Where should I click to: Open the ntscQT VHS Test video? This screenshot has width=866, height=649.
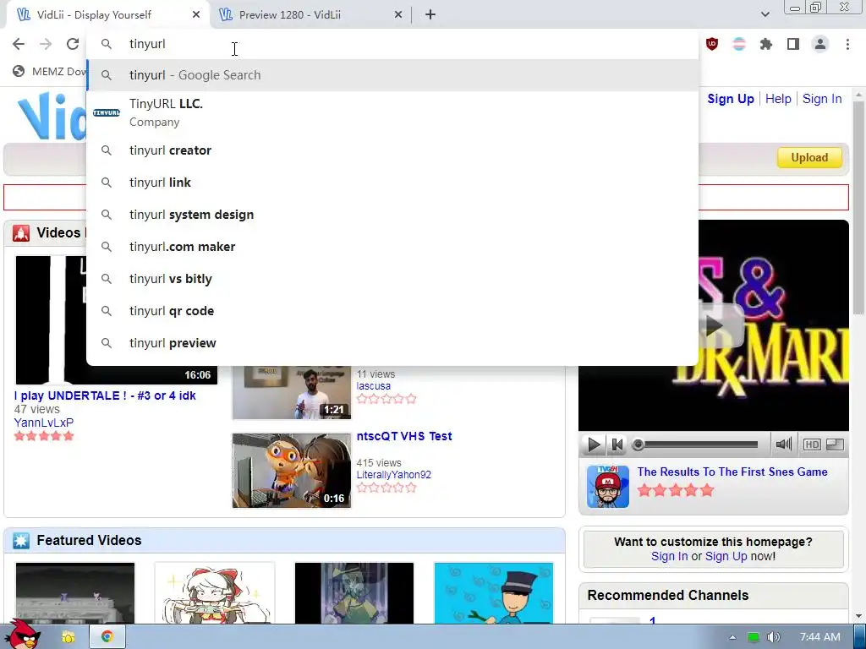point(404,437)
